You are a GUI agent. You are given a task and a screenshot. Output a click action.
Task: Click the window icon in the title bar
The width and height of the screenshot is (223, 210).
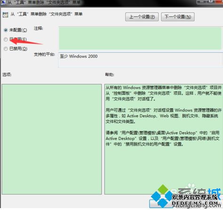pos(3,2)
